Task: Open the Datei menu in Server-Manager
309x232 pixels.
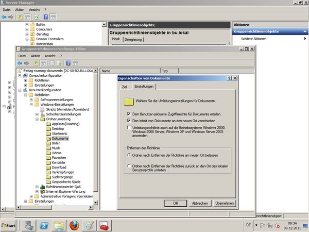Action: click(x=7, y=10)
